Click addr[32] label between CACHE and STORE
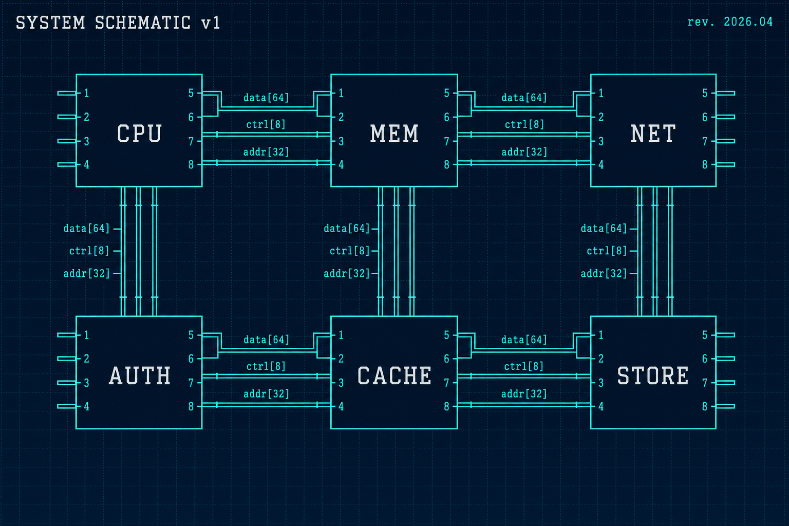Screen dimensions: 789x526 point(524,394)
